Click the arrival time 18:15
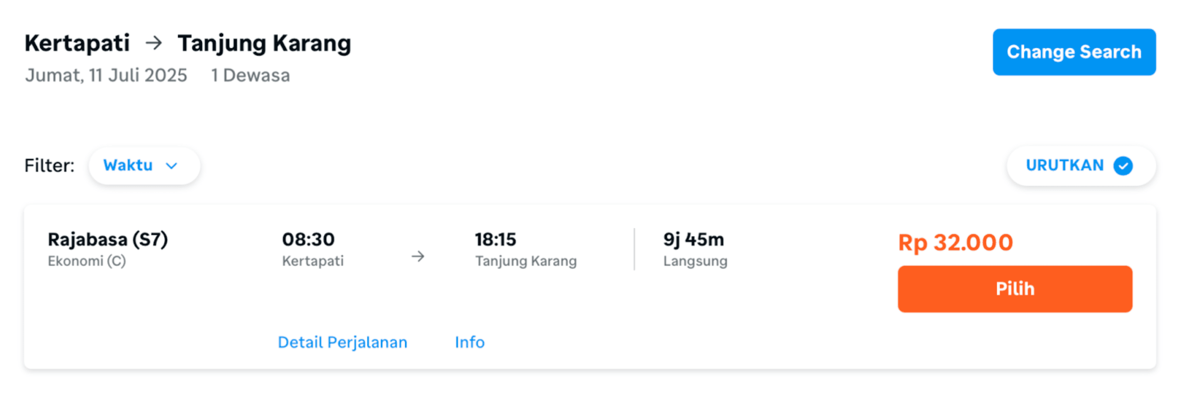Viewport: 1184px width, 398px height. [x=495, y=239]
